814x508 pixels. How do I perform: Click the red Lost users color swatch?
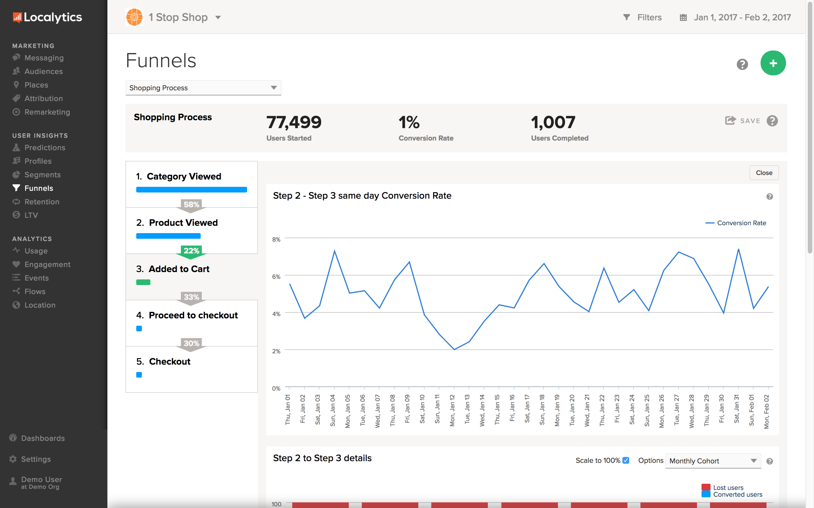(706, 487)
